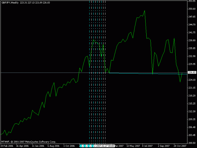Image resolution: width=197 pixels, height=148 pixels.
Task: Click the 235.85 price level label
Action: 192,48
